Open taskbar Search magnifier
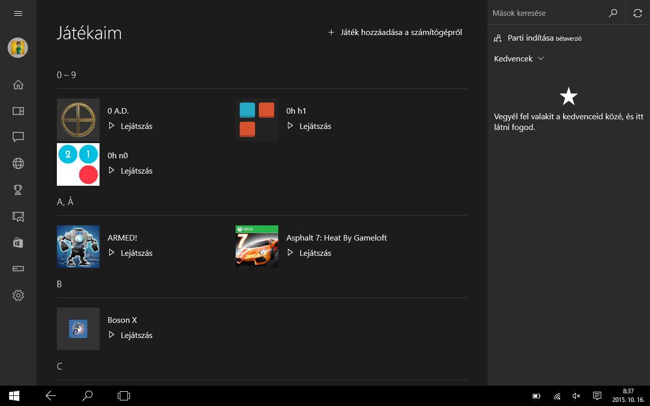This screenshot has width=650, height=406. 87,396
